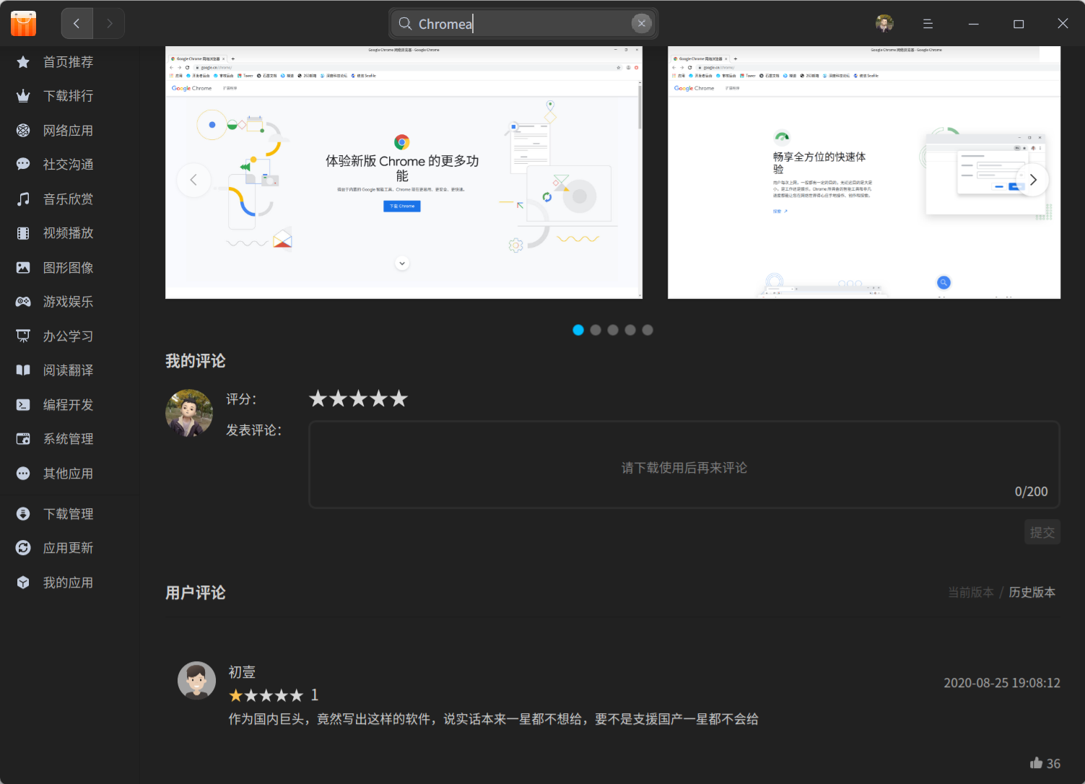1085x784 pixels.
Task: Switch reviews to 当前版本
Action: tap(971, 592)
